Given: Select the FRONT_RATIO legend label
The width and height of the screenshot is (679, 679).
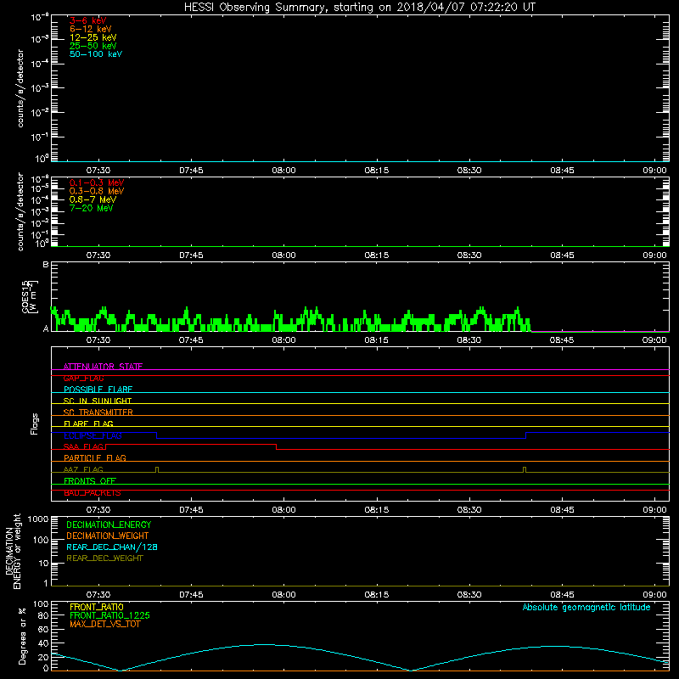Looking at the screenshot, I should point(97,607).
